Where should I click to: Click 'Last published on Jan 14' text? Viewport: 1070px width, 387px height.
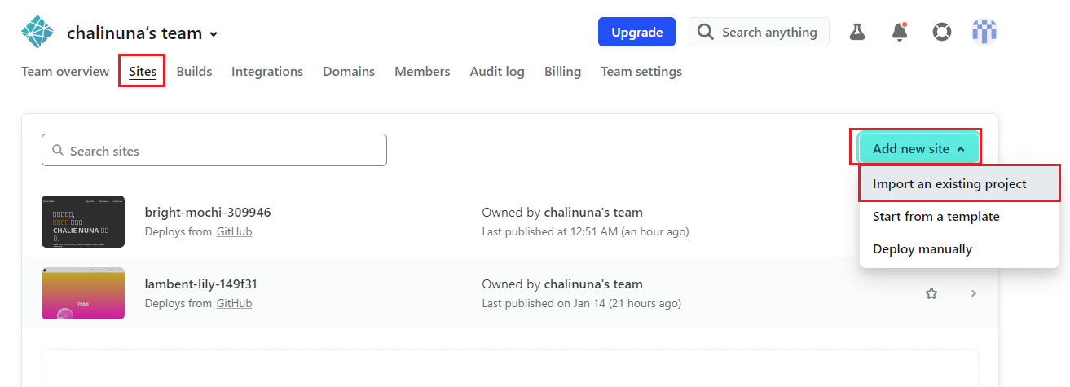coord(582,303)
